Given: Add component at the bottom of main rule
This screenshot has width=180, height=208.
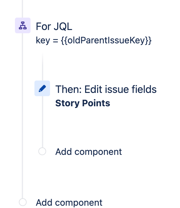Looking at the screenshot, I should [69, 202].
